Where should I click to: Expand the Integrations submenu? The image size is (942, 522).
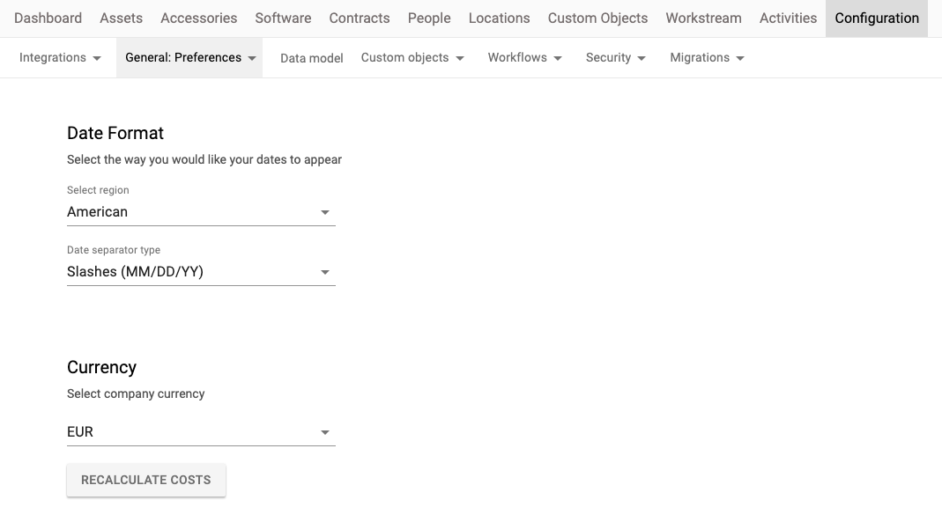coord(60,57)
